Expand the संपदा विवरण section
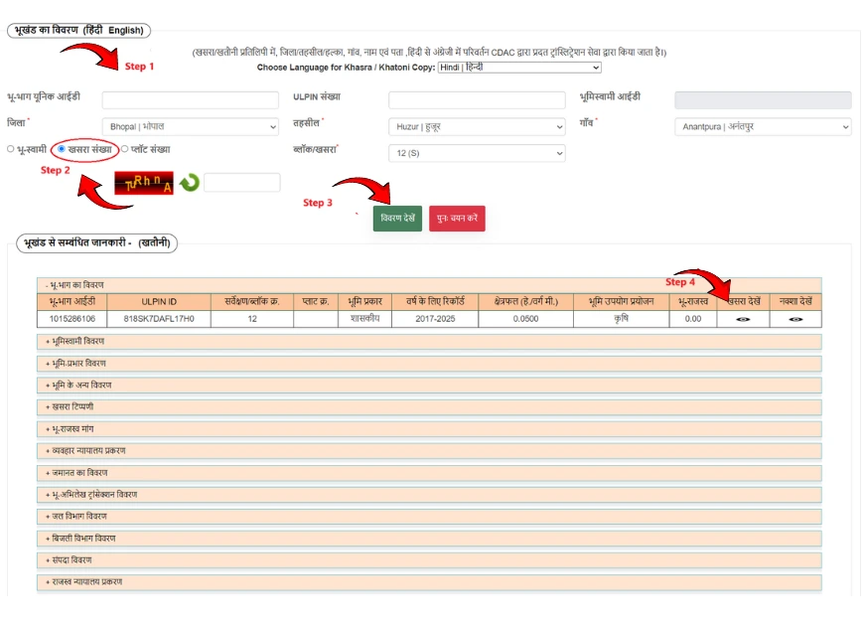The height and width of the screenshot is (627, 862). (x=429, y=560)
